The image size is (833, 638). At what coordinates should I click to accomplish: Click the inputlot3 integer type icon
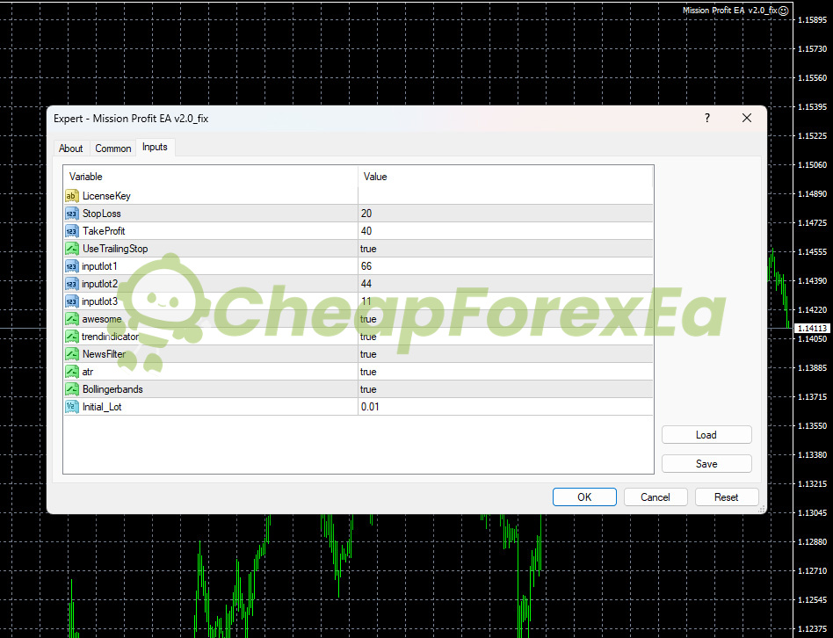72,301
